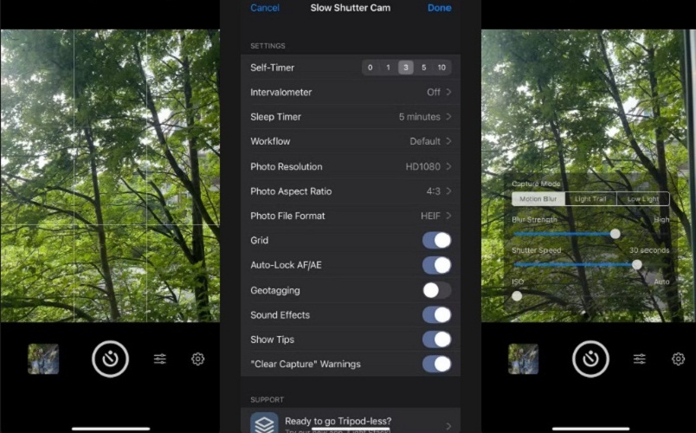This screenshot has height=433, width=696.
Task: Tap the shutter button in the left camera view
Action: pyautogui.click(x=111, y=359)
